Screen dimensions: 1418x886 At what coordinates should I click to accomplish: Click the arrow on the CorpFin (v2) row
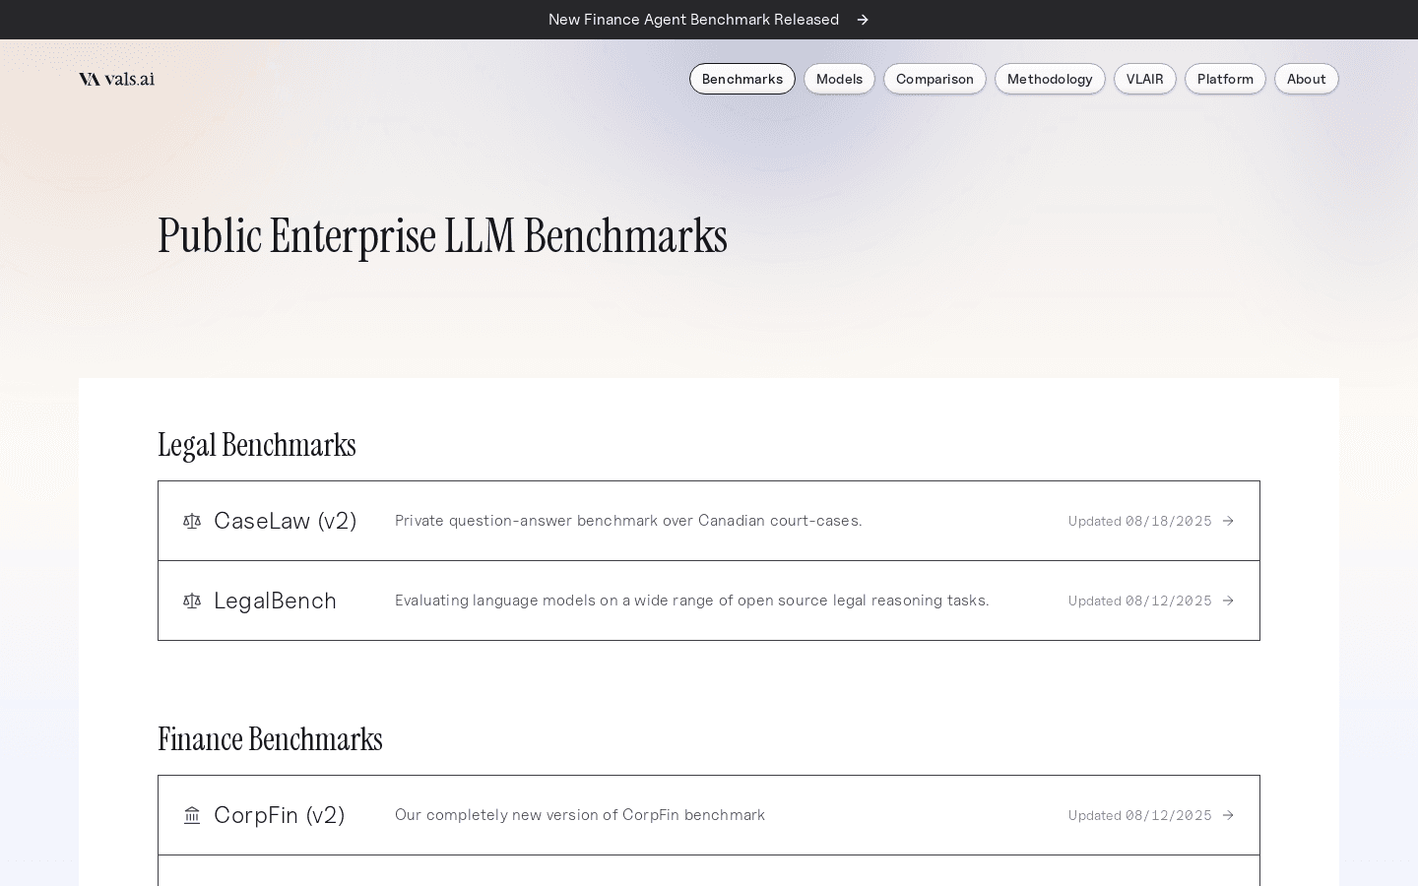tap(1228, 815)
